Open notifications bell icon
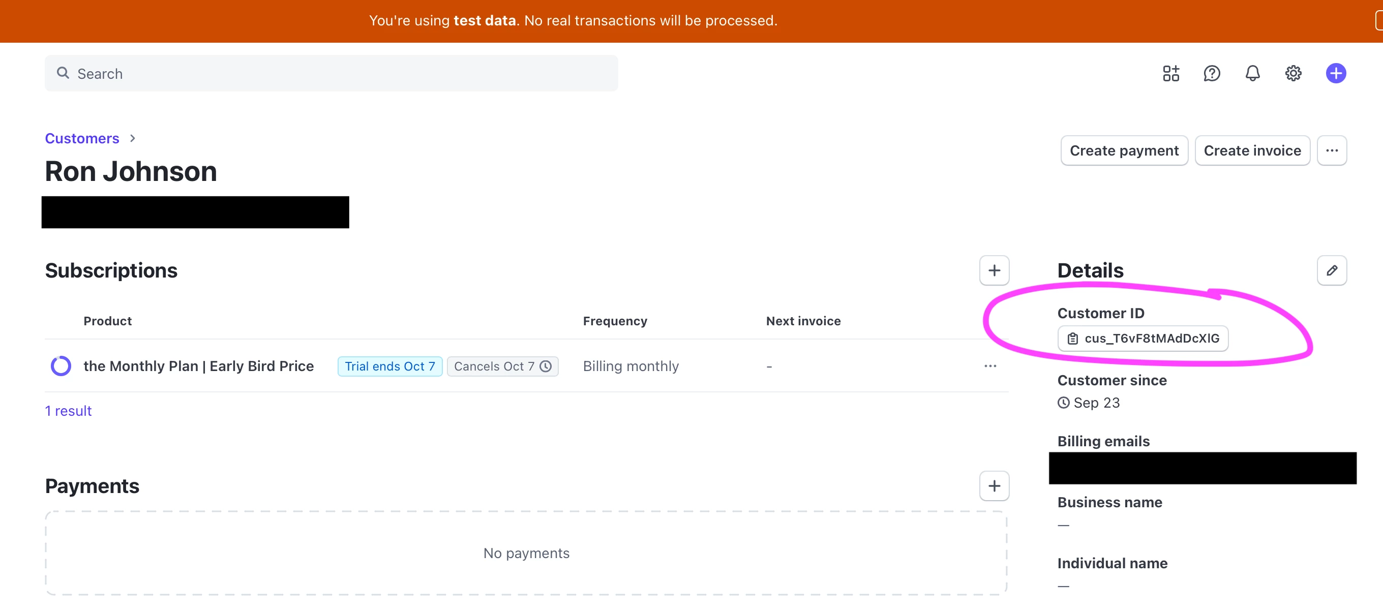The height and width of the screenshot is (614, 1383). pyautogui.click(x=1252, y=74)
